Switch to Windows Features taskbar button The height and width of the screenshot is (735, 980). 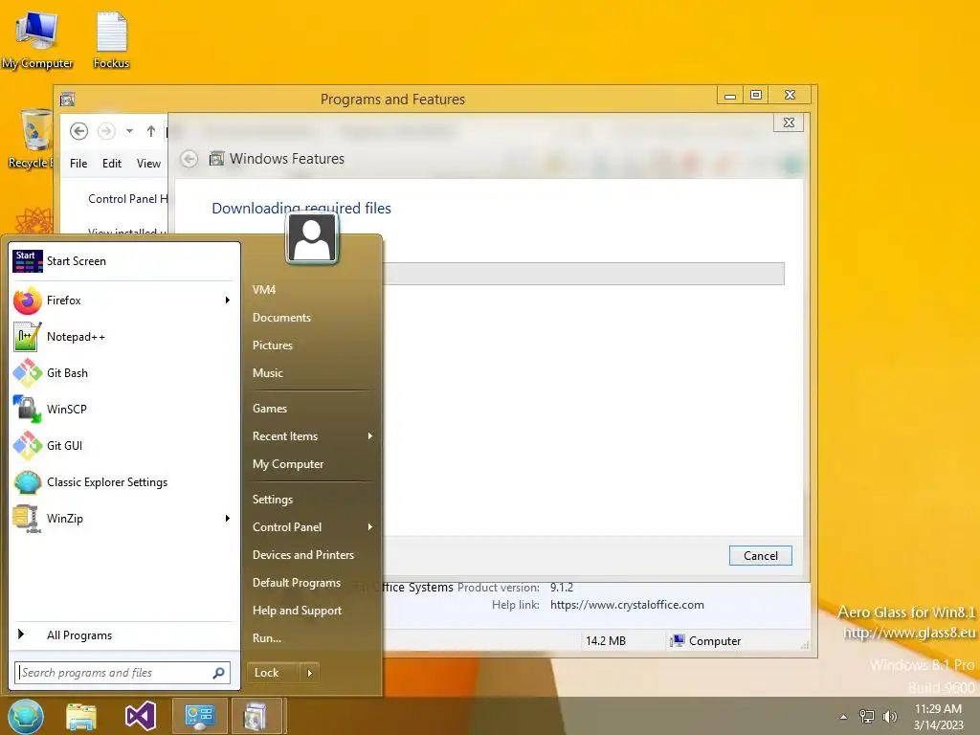pyautogui.click(x=256, y=716)
